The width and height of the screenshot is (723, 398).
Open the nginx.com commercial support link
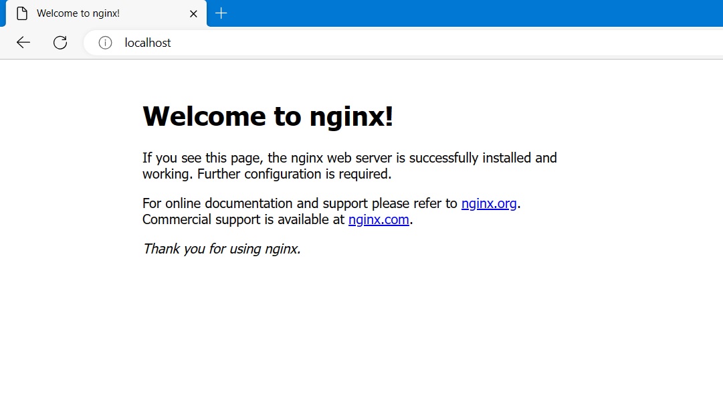pos(379,219)
